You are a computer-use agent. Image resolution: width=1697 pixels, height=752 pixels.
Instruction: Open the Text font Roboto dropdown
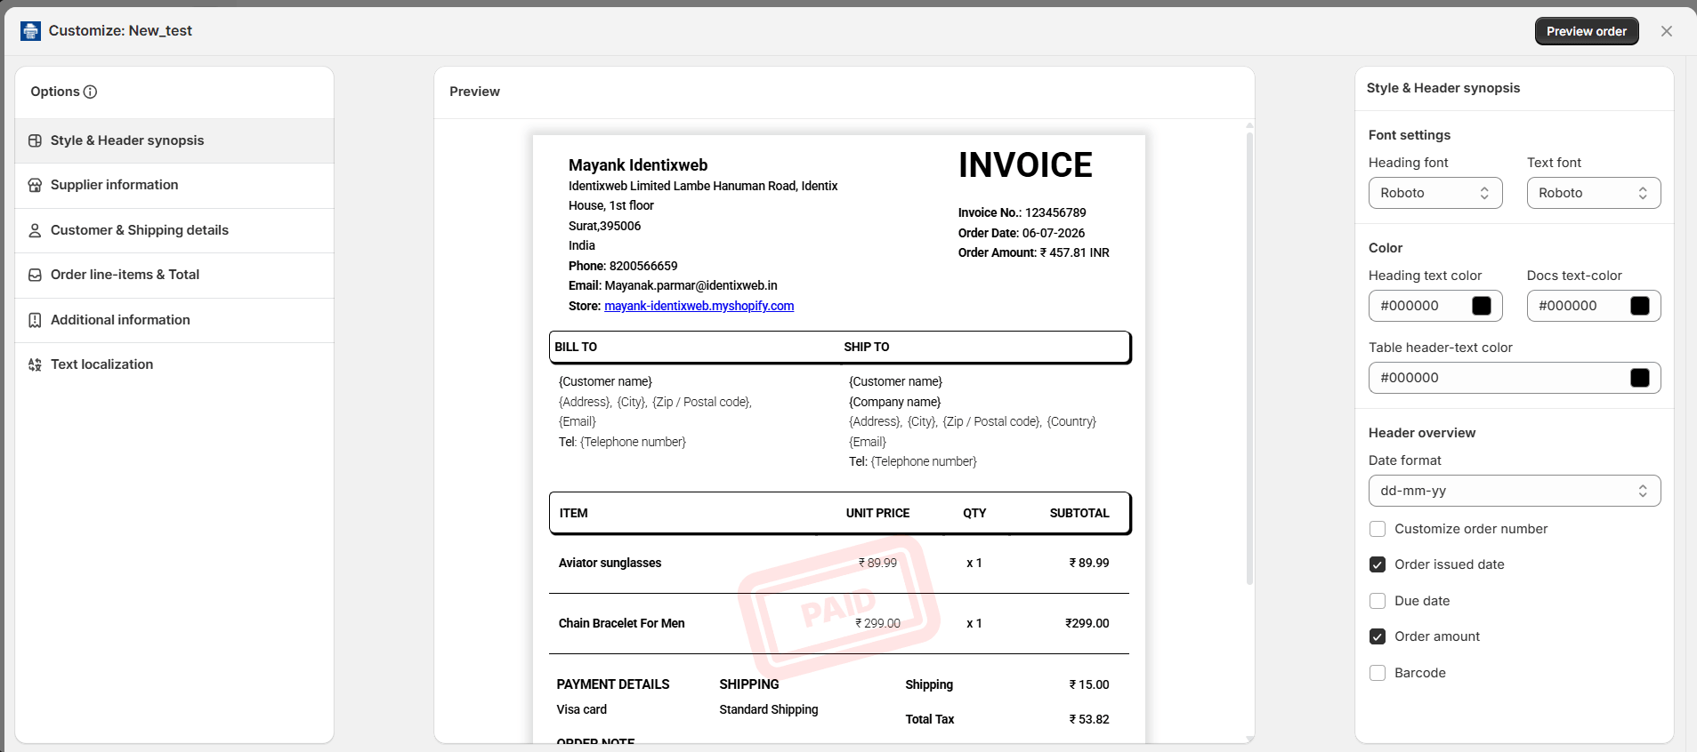point(1594,193)
